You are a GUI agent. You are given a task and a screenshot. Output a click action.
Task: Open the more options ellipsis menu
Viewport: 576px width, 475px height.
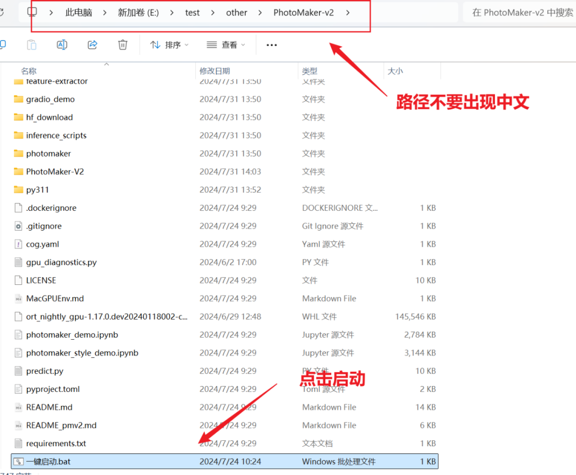271,45
